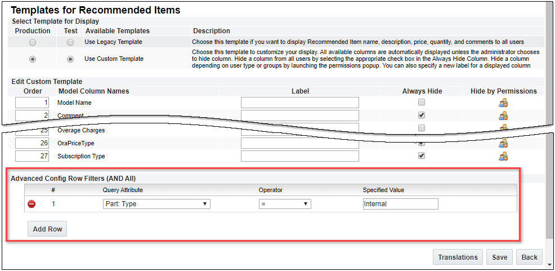Open permissions popup for OraPriceType row
Viewport: 555px width, 271px height.
503,143
